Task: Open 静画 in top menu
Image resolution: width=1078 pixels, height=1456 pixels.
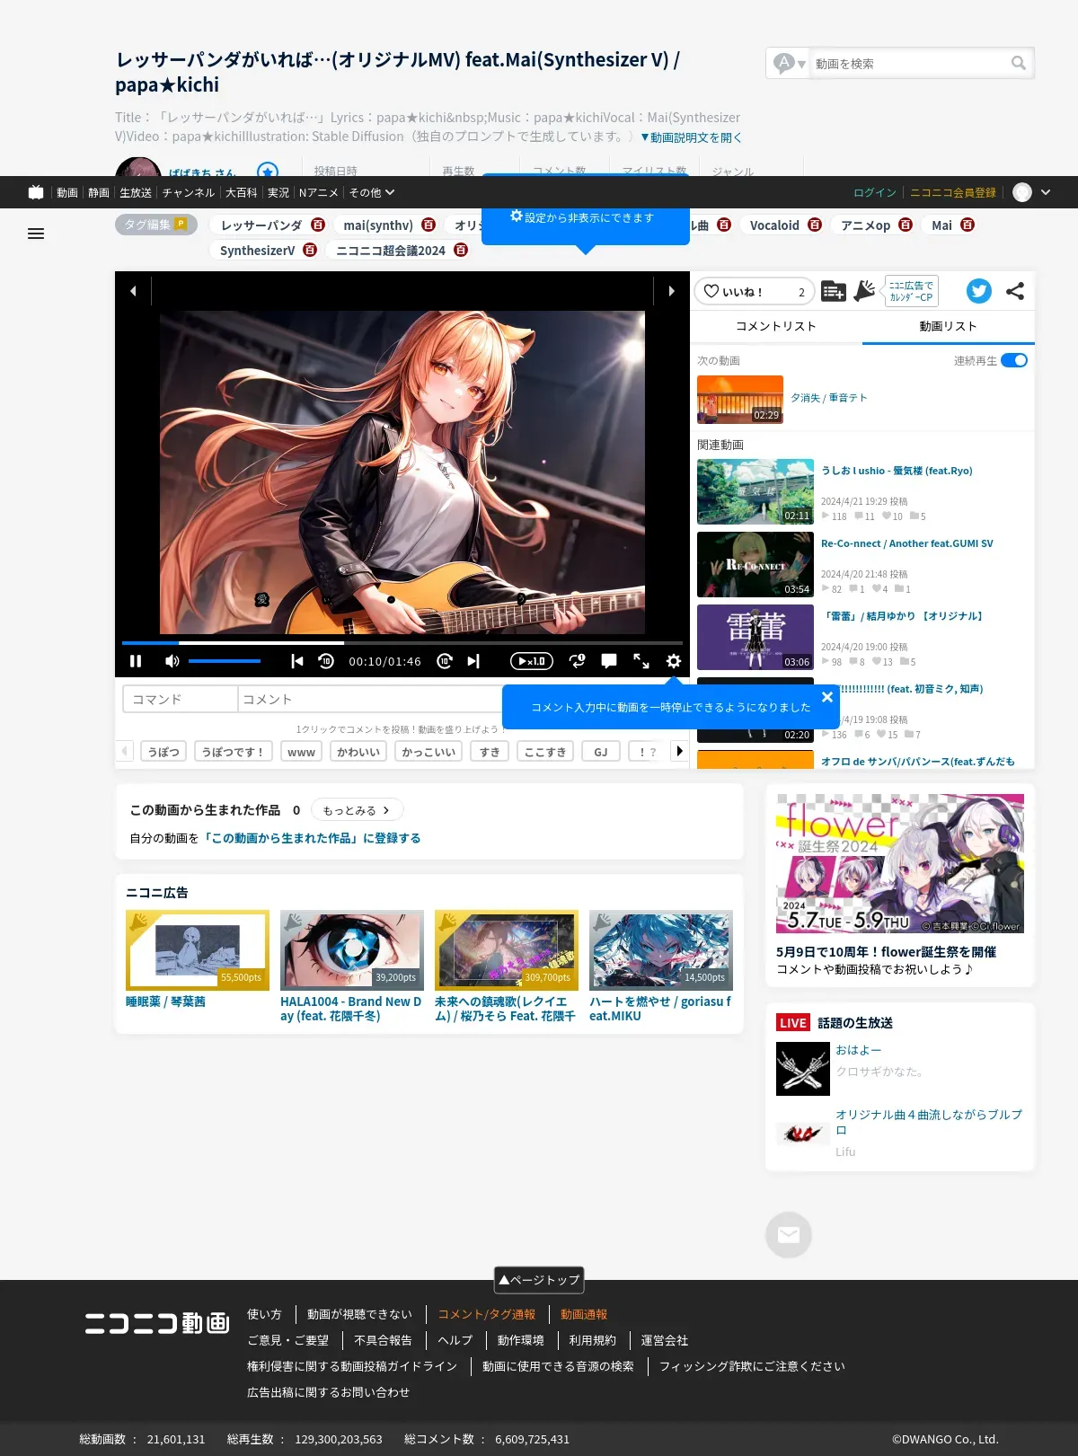Action: coord(99,192)
